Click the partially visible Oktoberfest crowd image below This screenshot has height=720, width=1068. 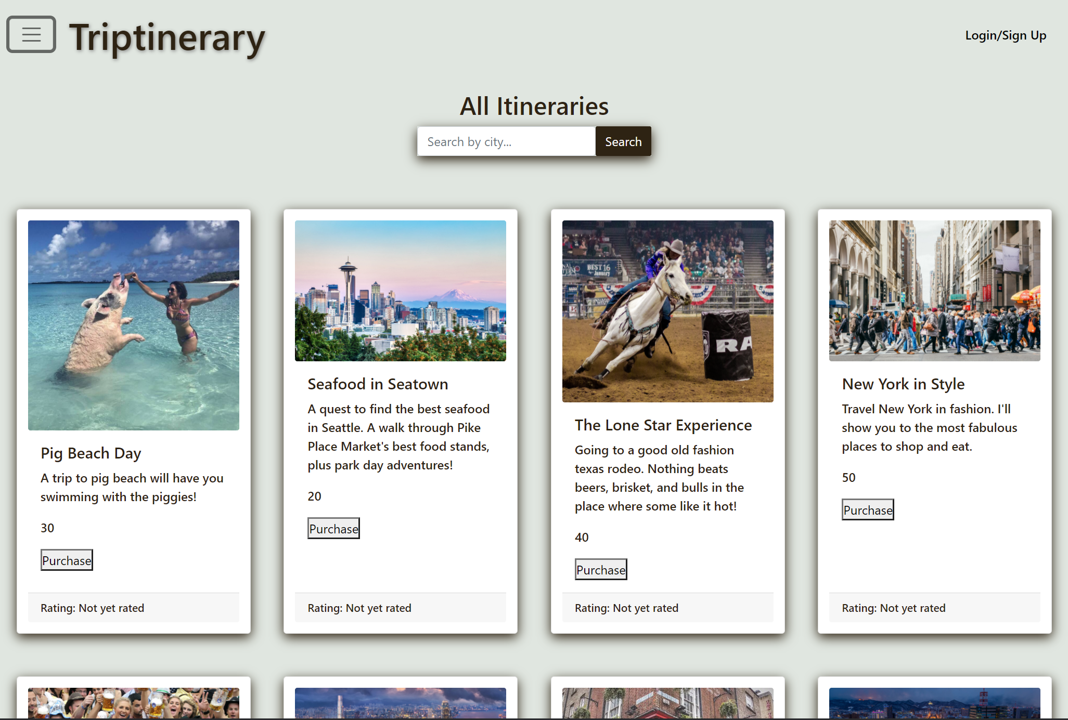[133, 704]
